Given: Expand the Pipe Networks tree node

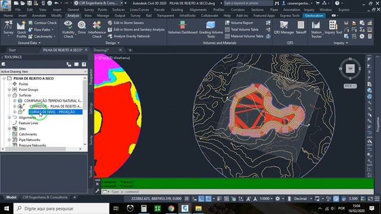Looking at the screenshot, I should [10, 140].
